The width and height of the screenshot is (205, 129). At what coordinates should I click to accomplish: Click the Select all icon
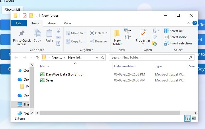pos(167,31)
